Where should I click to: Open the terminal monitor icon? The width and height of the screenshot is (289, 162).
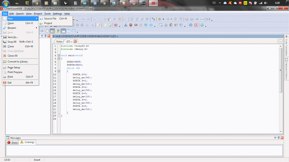146,25
